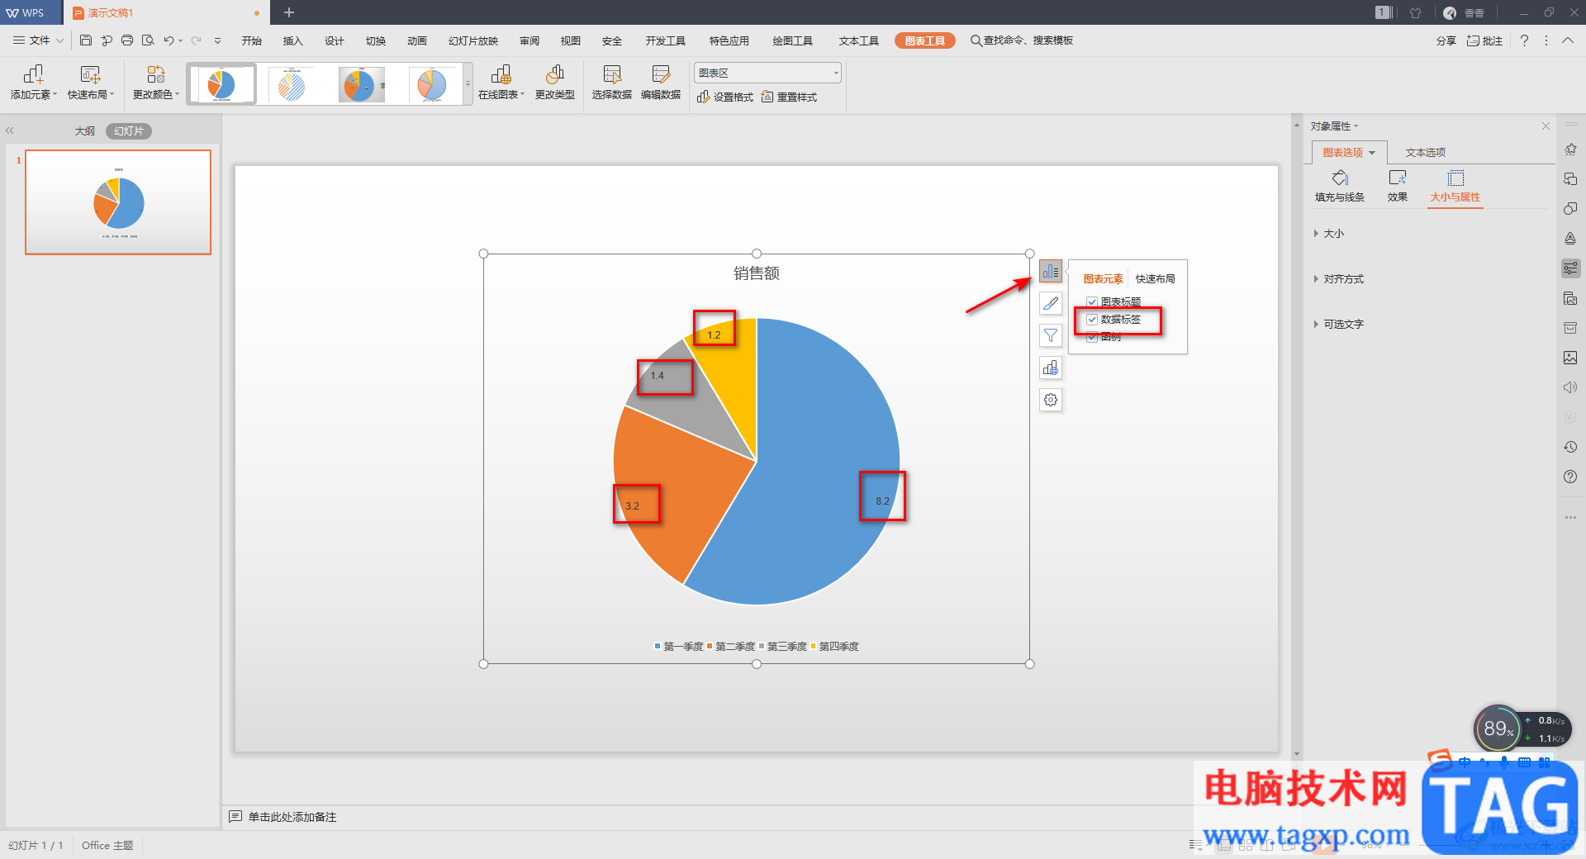Click the floating online chart button

point(1051,368)
